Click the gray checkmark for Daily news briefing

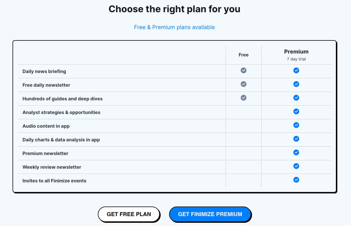coord(243,70)
